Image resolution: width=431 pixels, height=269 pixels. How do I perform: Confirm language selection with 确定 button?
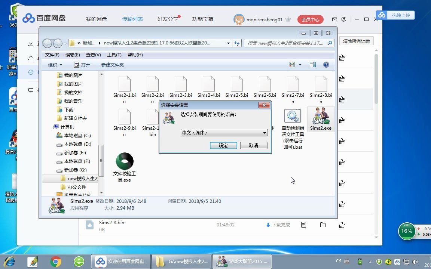coord(223,145)
